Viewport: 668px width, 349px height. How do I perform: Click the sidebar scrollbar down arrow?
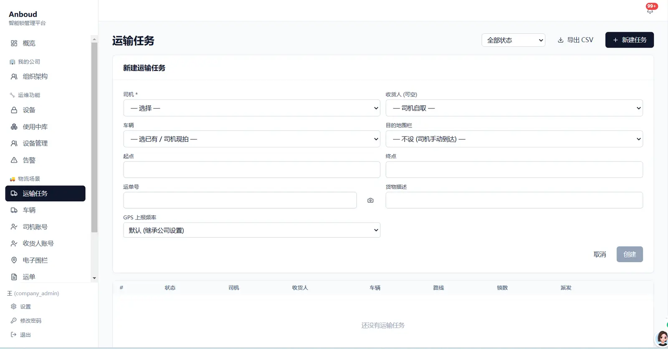tap(94, 278)
